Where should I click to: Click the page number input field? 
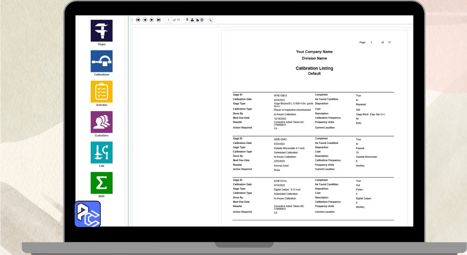168,20
